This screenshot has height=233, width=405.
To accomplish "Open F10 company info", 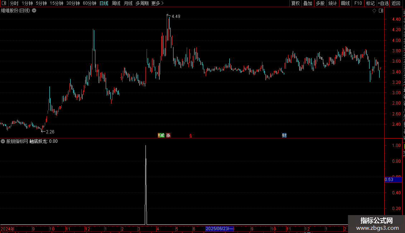I will pyautogui.click(x=358, y=3).
